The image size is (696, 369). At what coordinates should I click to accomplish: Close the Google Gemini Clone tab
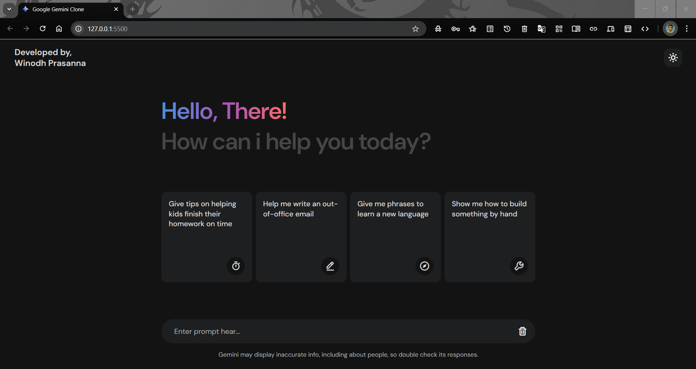point(116,9)
